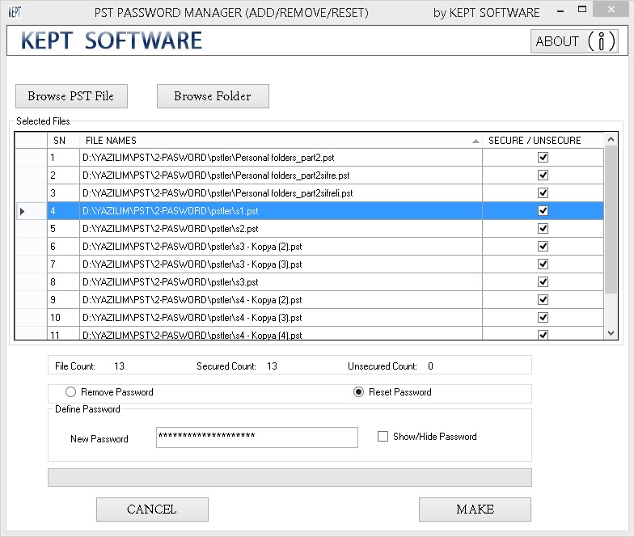Select file path s4 - Kopya (3).pst

click(281, 317)
